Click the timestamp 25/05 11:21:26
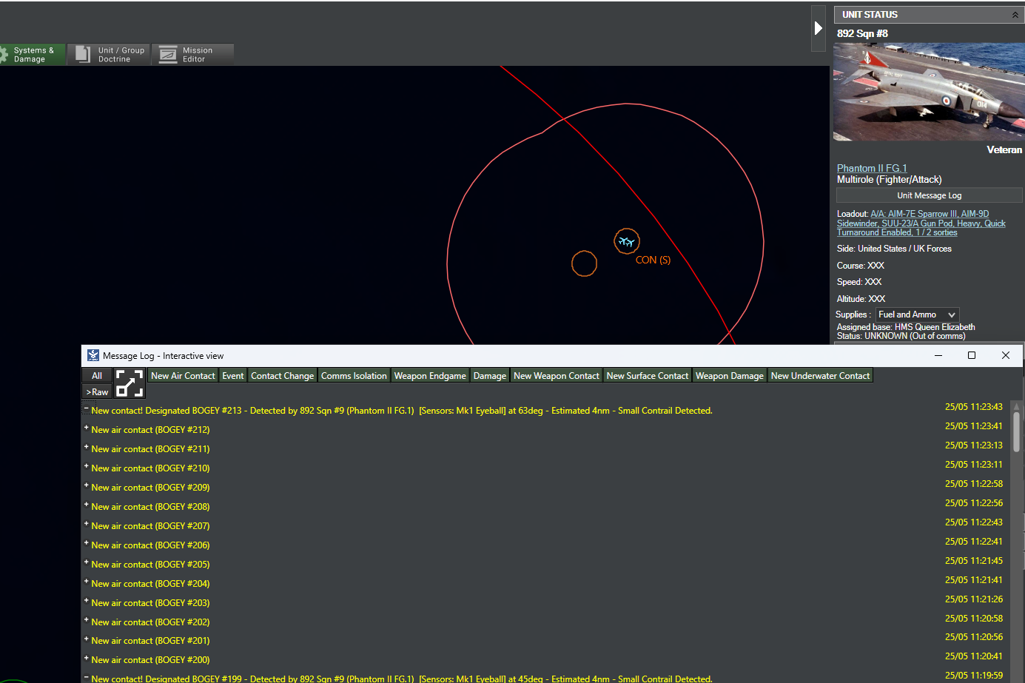The width and height of the screenshot is (1025, 683). click(974, 599)
